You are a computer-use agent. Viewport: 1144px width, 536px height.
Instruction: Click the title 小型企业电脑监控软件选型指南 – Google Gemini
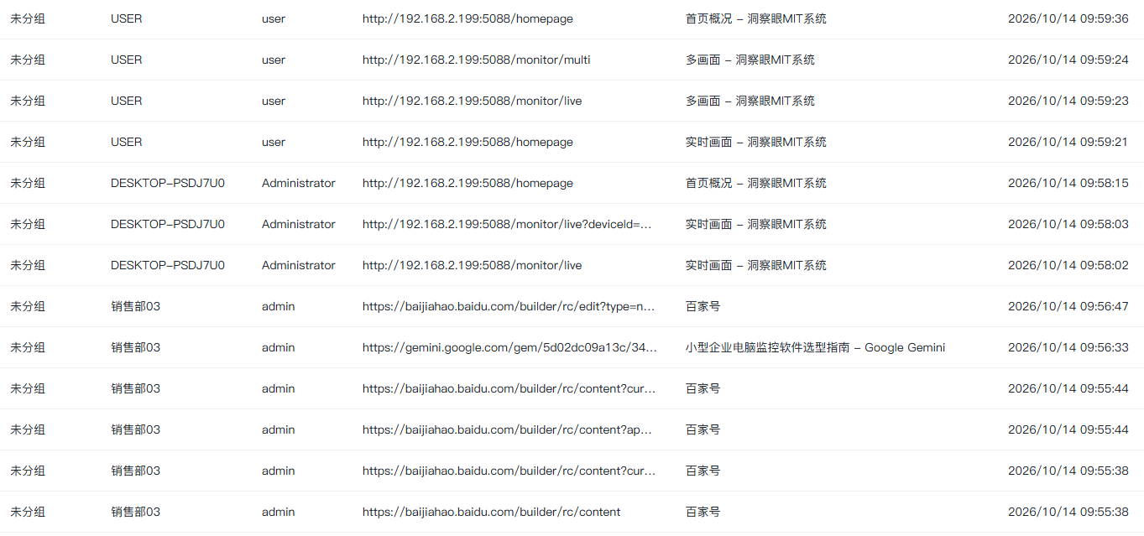tap(815, 347)
